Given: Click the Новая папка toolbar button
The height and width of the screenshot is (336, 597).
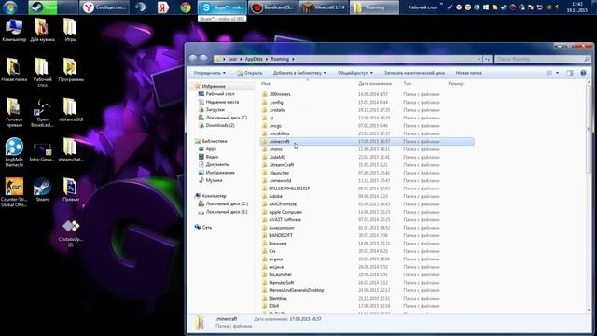Looking at the screenshot, I should point(468,73).
